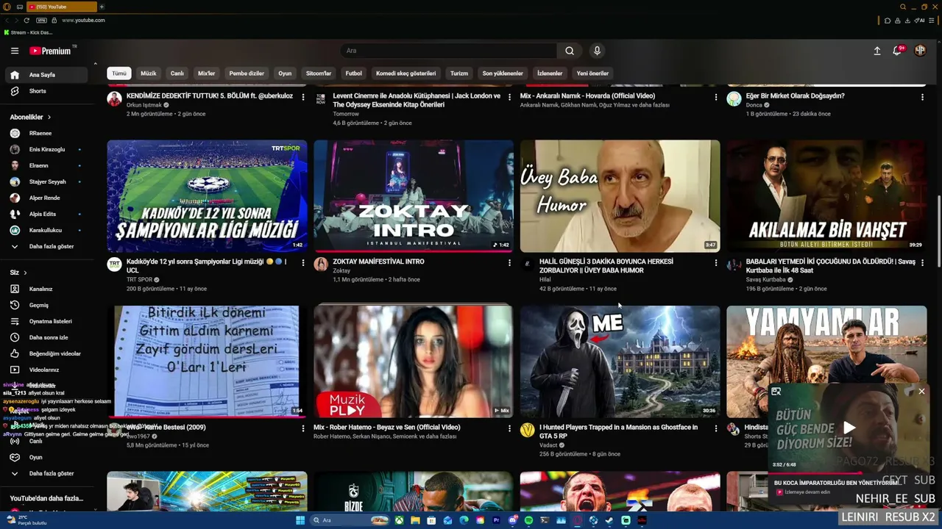The height and width of the screenshot is (529, 942).
Task: Select the Futbol filter chip
Action: point(354,73)
